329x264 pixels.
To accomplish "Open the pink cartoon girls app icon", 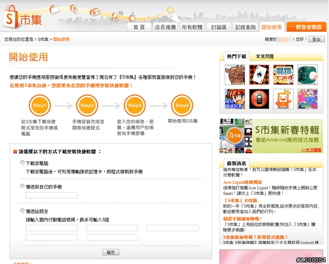I will click(307, 99).
